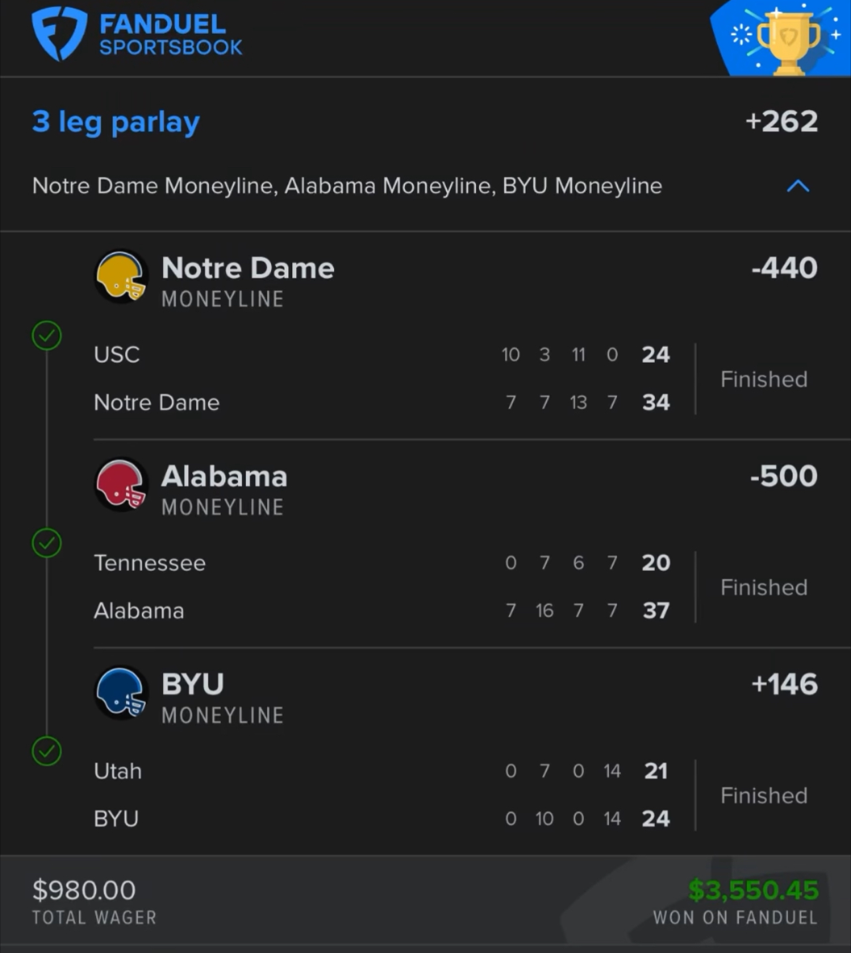Click the -440 Notre Dame odds
Image resolution: width=851 pixels, height=953 pixels.
784,268
